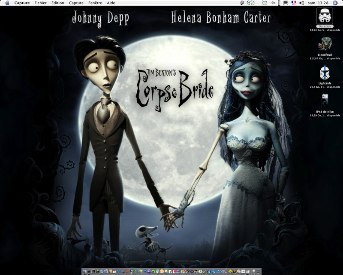This screenshot has height=275, width=343.
Task: Open the round X icon in Dock
Action: 235,272
